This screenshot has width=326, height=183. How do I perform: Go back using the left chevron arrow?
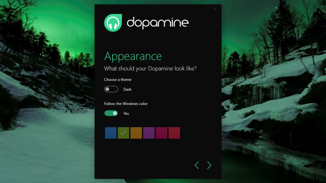196,165
